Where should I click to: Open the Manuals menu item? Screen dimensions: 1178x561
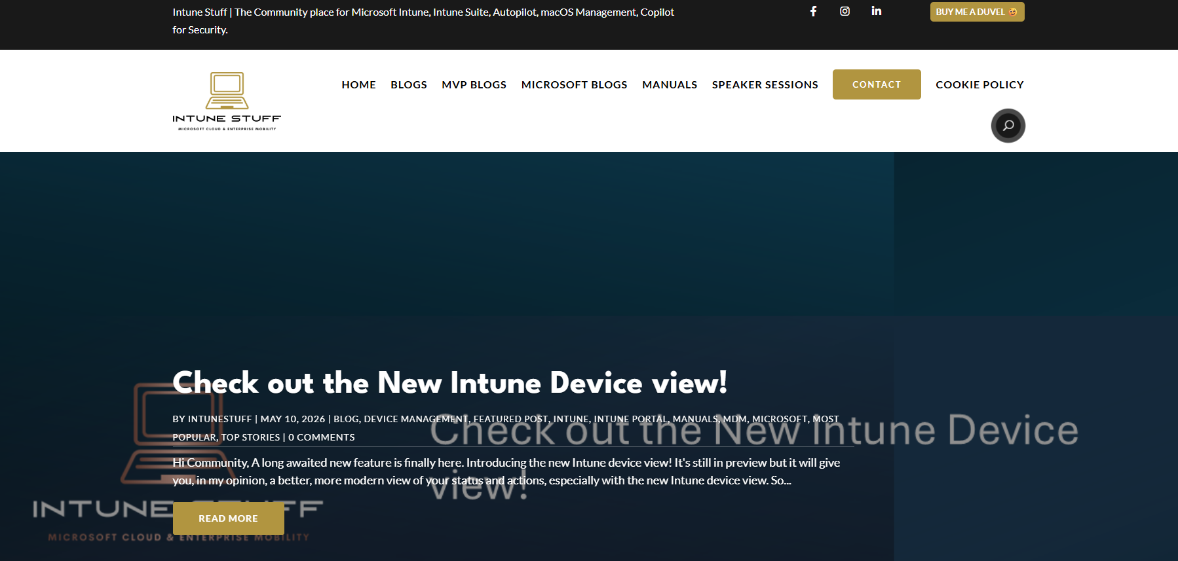pos(670,84)
